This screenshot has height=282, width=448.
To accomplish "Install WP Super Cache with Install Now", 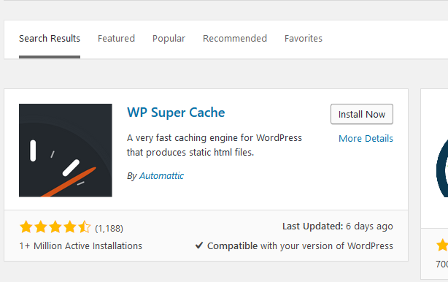I will [362, 114].
